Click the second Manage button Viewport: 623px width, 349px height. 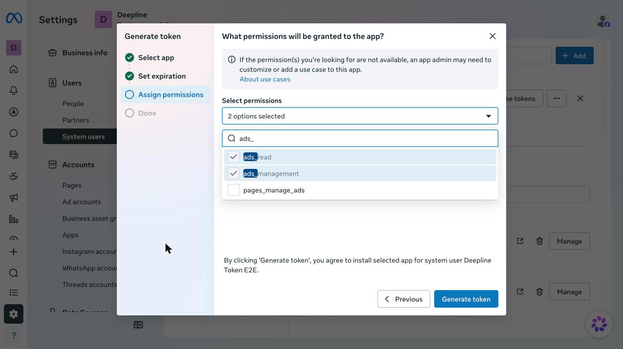pos(569,292)
